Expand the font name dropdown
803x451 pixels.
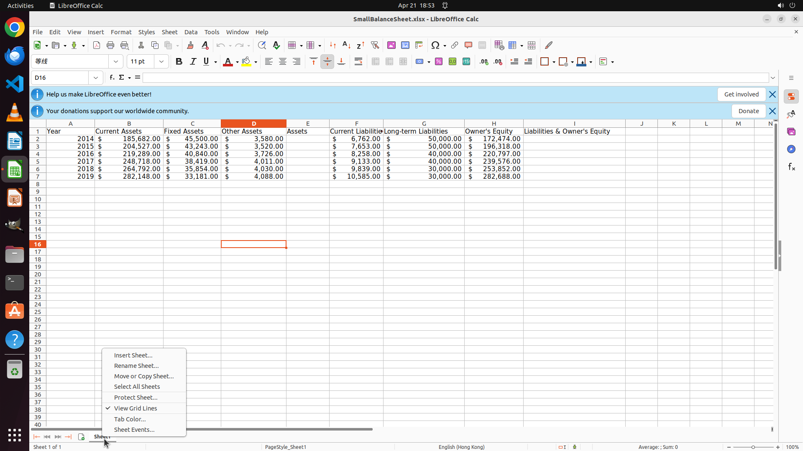point(116,62)
